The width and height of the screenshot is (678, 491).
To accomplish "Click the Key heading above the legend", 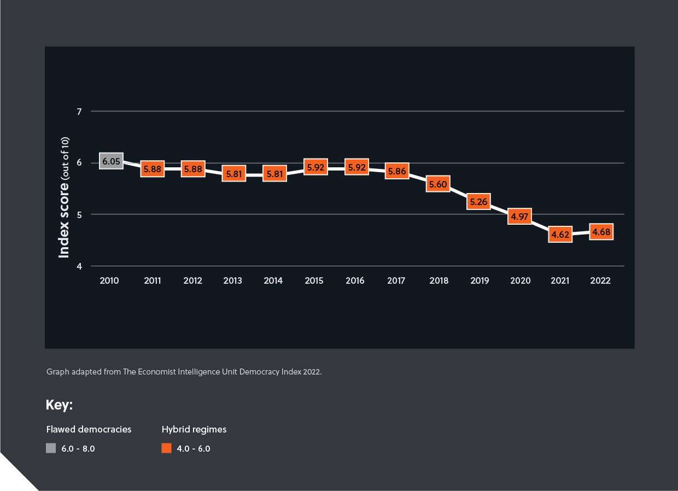I will coord(59,405).
